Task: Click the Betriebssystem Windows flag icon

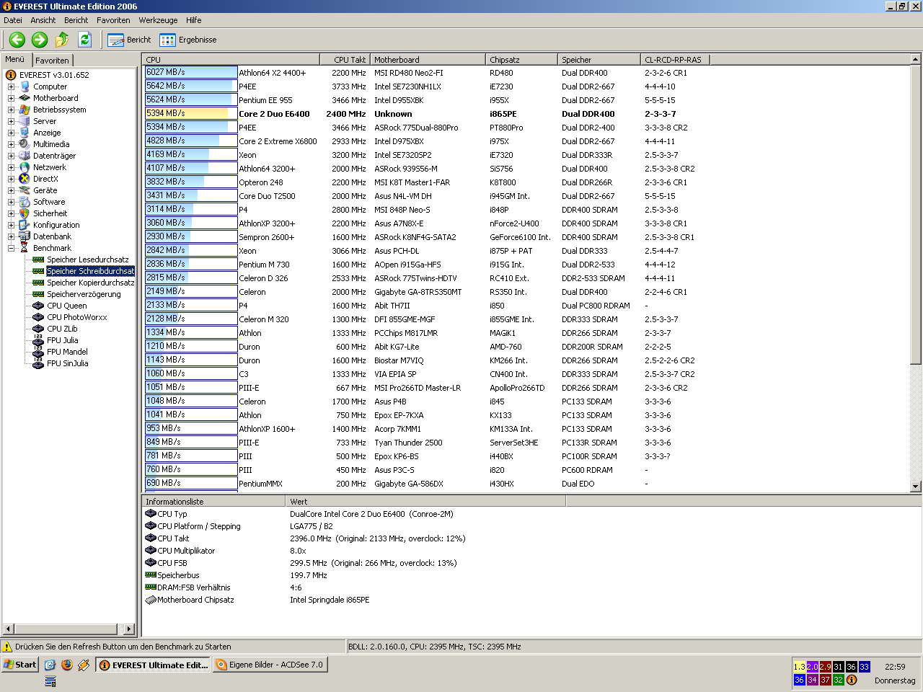Action: pyautogui.click(x=25, y=110)
